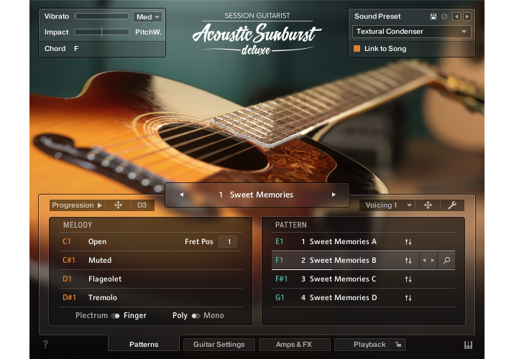
Task: Open help with the question mark icon
Action: [x=45, y=344]
